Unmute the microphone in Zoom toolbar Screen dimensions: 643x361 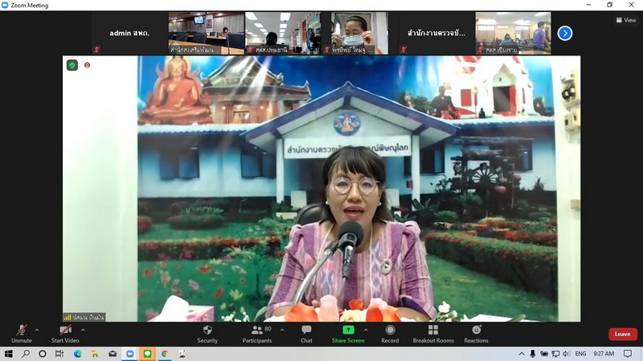[x=22, y=334]
